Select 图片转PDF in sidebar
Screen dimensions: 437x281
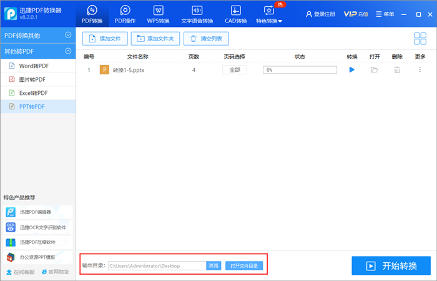pyautogui.click(x=38, y=80)
